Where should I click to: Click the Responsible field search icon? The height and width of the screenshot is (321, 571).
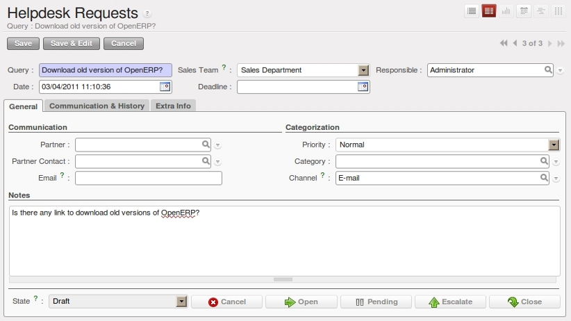click(x=547, y=70)
